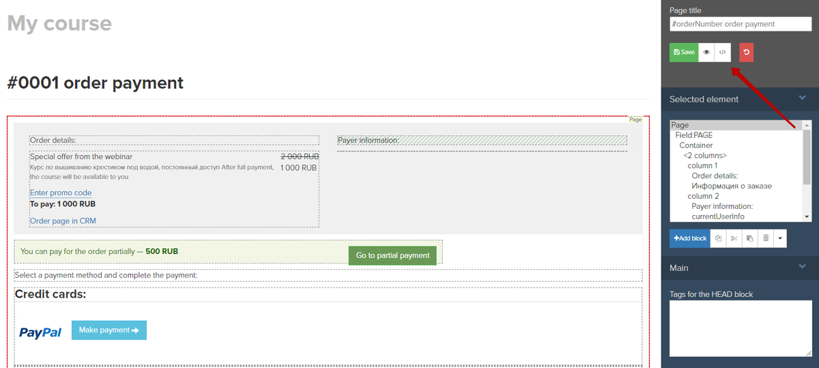Open the block actions dropdown caret
The width and height of the screenshot is (819, 368).
point(781,238)
